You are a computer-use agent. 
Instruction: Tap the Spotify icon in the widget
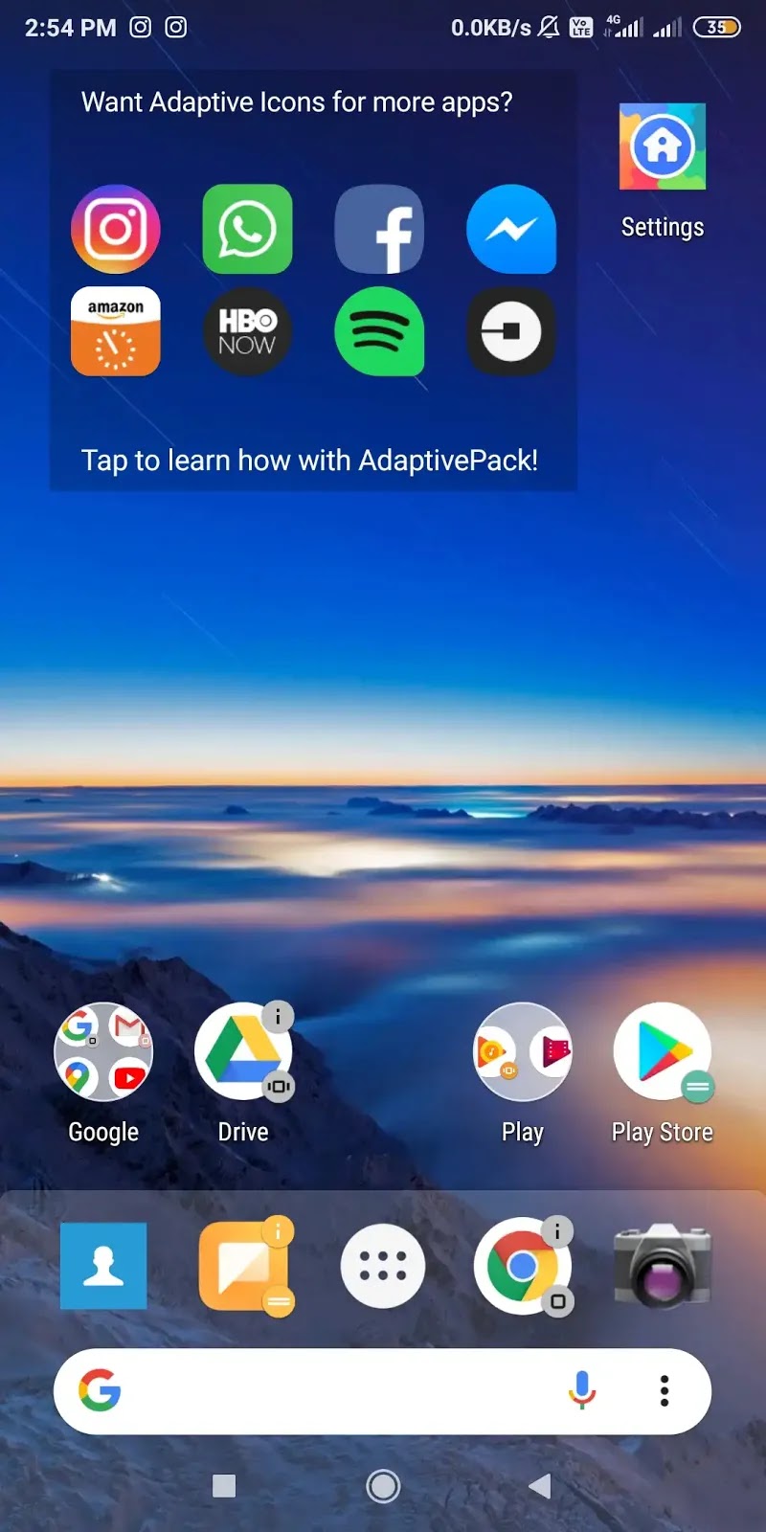coord(379,331)
